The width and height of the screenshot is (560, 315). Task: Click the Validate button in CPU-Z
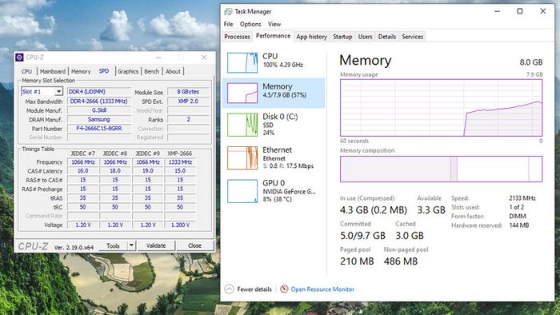click(x=156, y=245)
